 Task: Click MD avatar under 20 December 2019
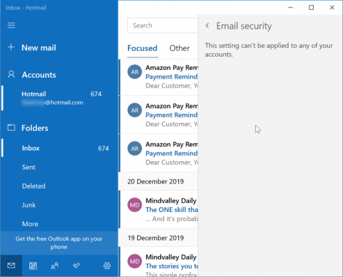click(134, 205)
